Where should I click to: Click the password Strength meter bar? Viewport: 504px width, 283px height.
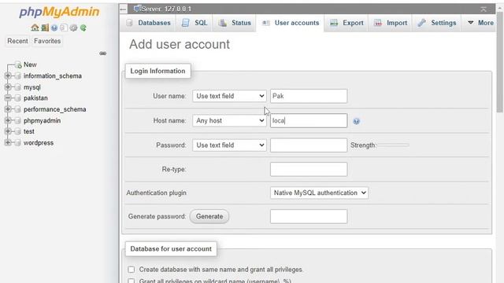(393, 145)
